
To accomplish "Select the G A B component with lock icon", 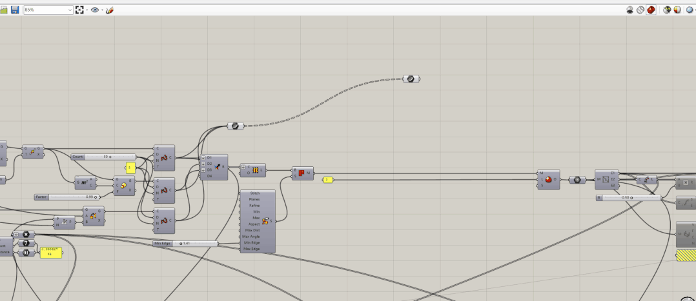I will coord(94,216).
